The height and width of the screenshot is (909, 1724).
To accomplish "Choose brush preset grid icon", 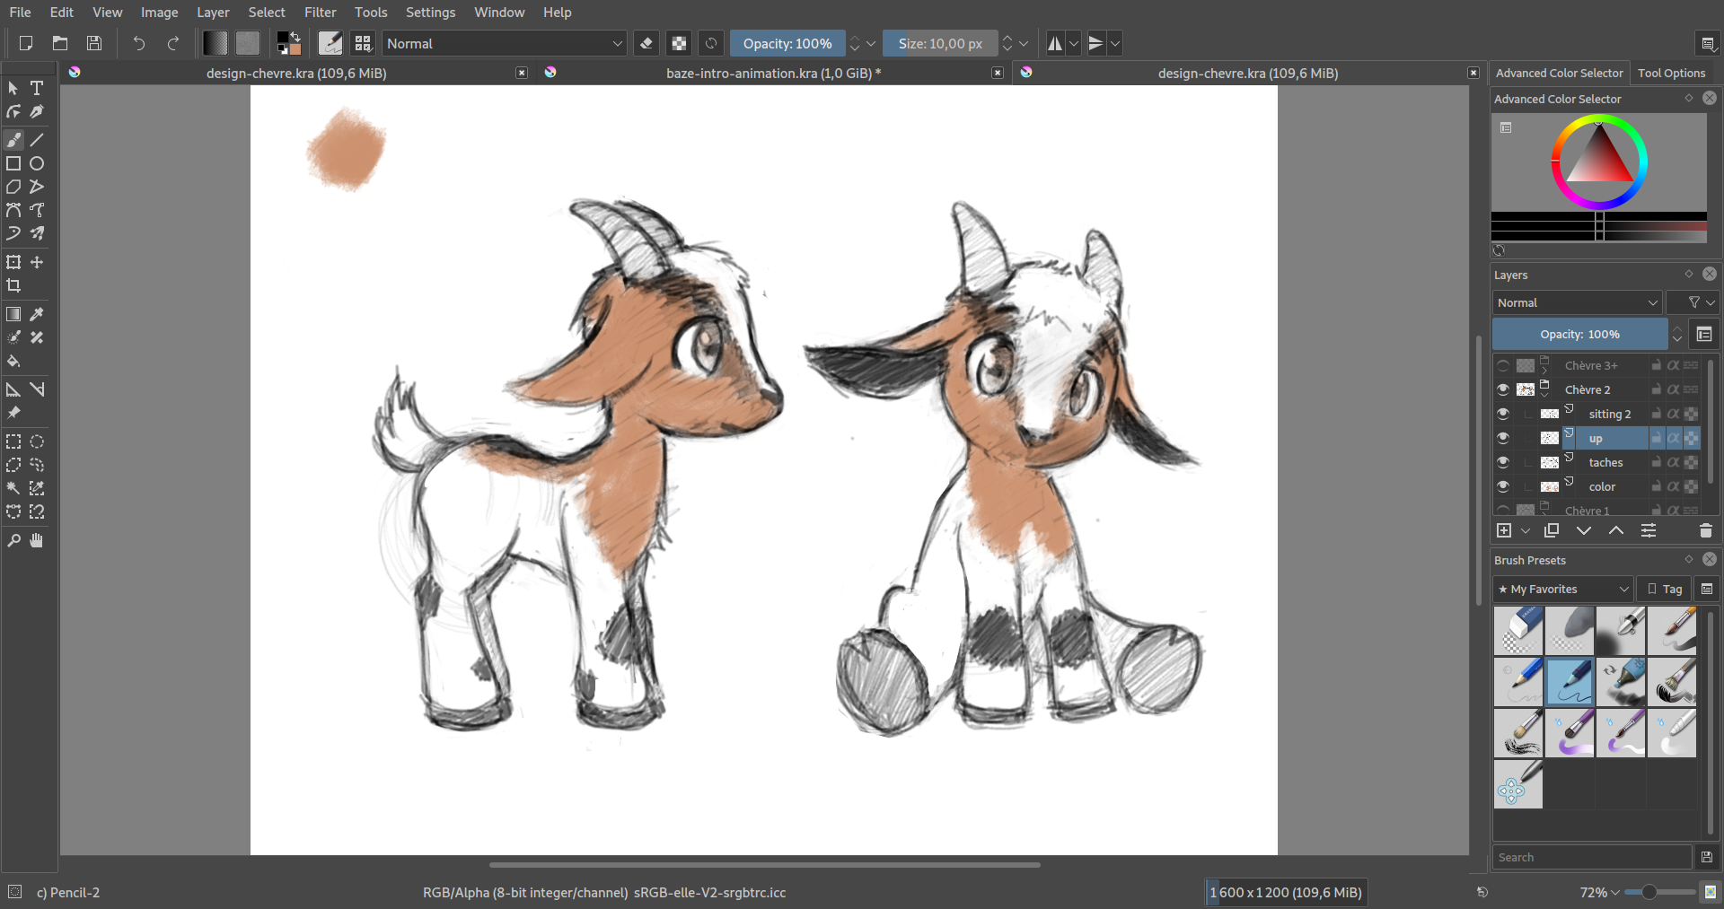I will pyautogui.click(x=363, y=43).
